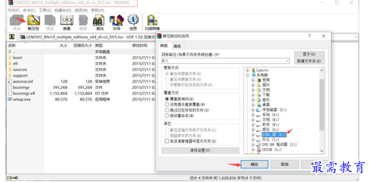Click the 测试 (Test) toolbar icon

click(x=50, y=21)
